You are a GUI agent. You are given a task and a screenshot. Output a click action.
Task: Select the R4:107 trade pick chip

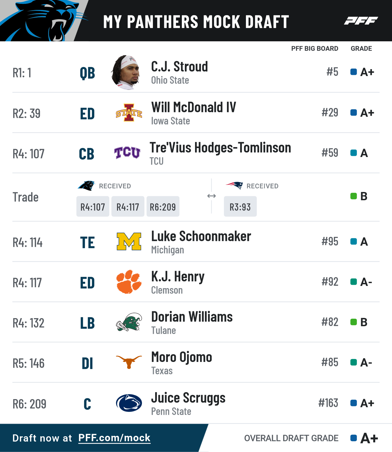(x=93, y=207)
